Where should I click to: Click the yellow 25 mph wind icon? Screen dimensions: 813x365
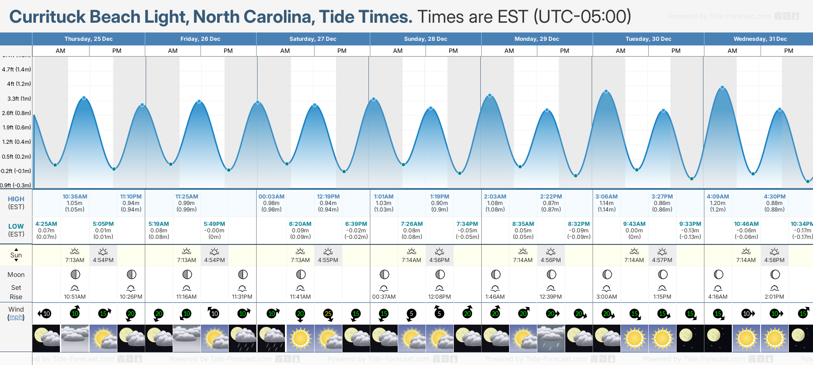click(328, 314)
